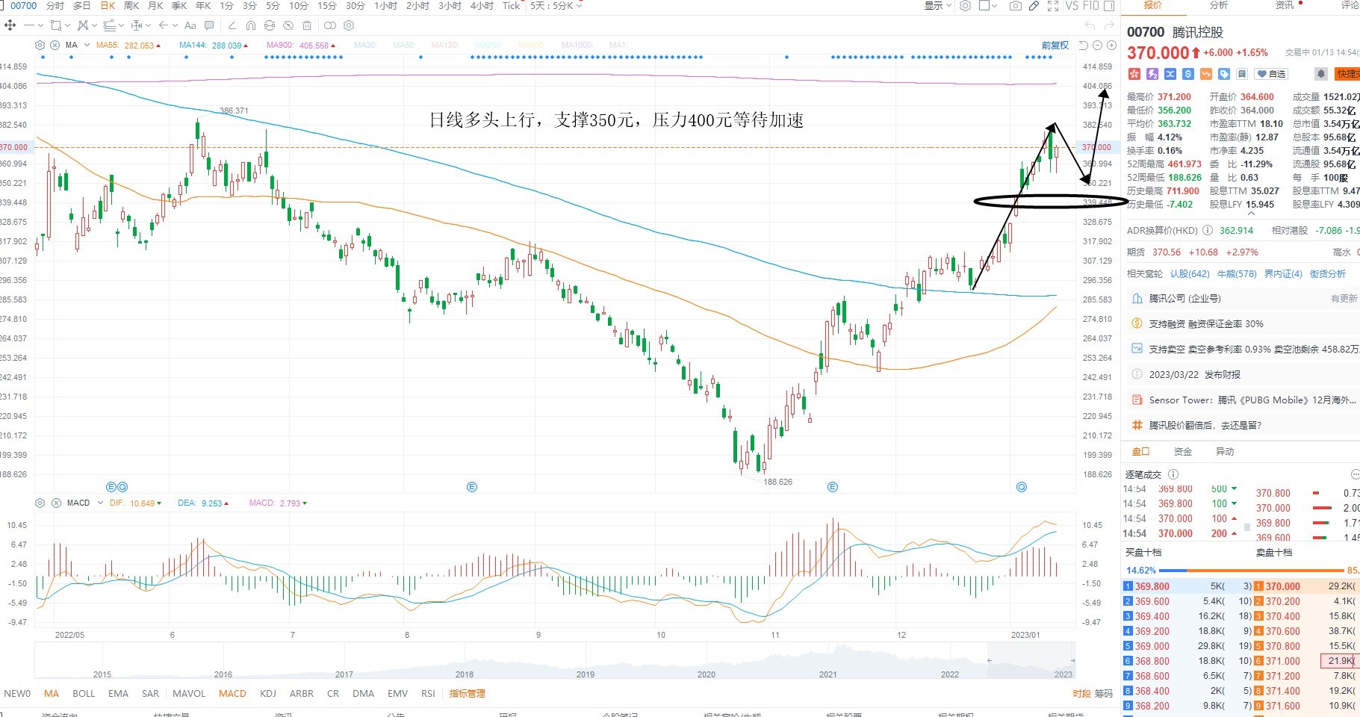Expand the 5天:5分K period dropdown
This screenshot has width=1360, height=717.
(556, 6)
